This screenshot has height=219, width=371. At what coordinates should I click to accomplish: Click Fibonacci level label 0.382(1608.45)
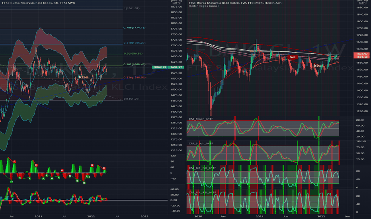point(135,65)
